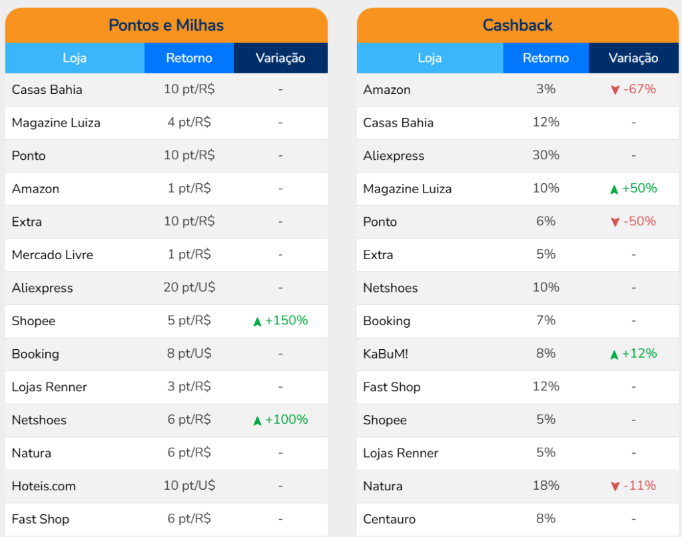Click the red down arrow beside Ponto -50%
This screenshot has width=682, height=537.
click(615, 223)
